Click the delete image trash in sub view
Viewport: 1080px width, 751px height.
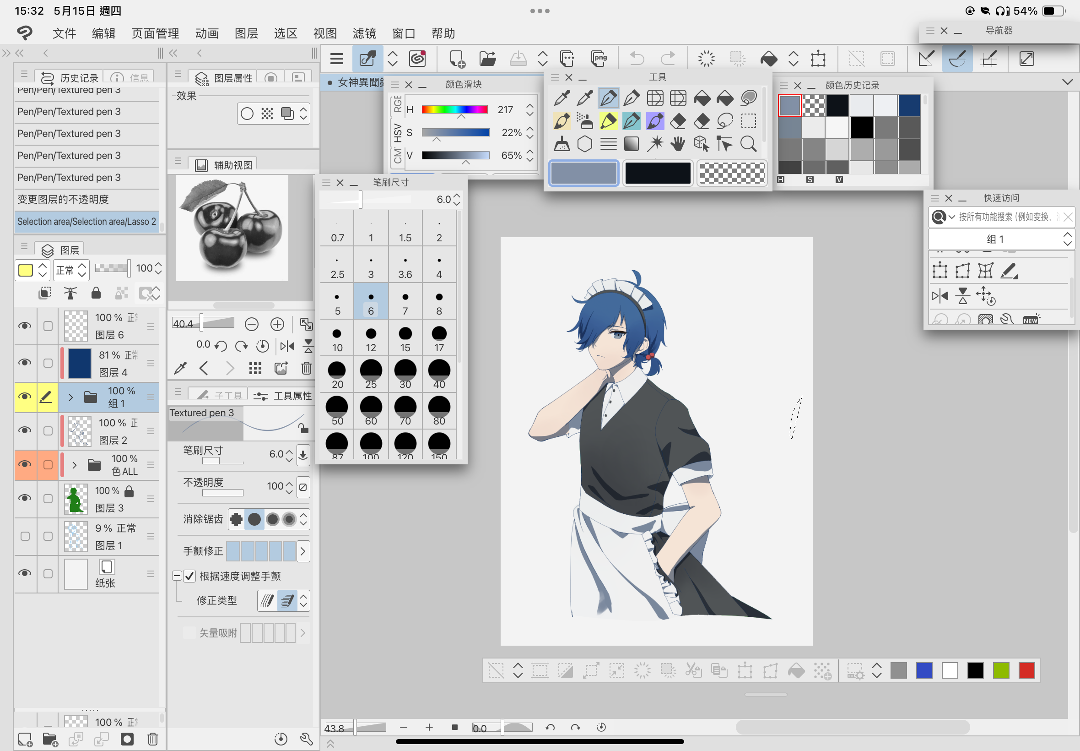coord(306,368)
